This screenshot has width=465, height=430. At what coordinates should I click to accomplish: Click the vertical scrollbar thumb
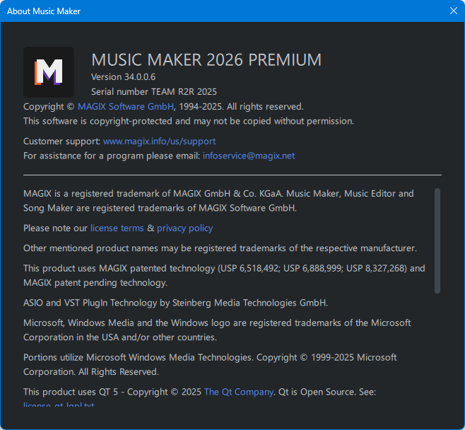tap(437, 240)
